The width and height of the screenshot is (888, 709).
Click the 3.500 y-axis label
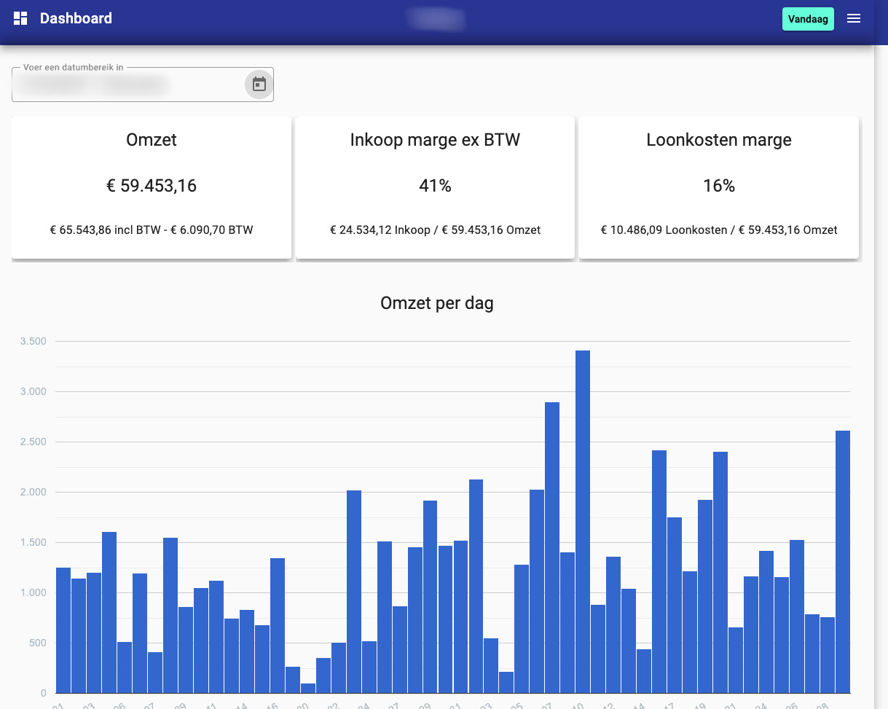(x=34, y=342)
